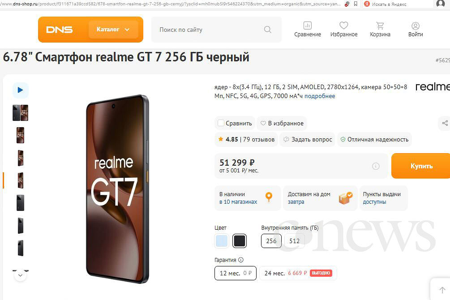The width and height of the screenshot is (450, 300).
Task: Open the Каталог dropdown menu
Action: (113, 30)
